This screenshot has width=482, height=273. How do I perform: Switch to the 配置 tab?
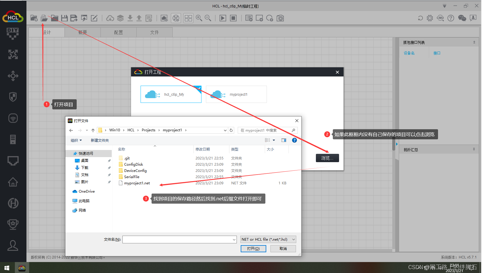tap(119, 32)
